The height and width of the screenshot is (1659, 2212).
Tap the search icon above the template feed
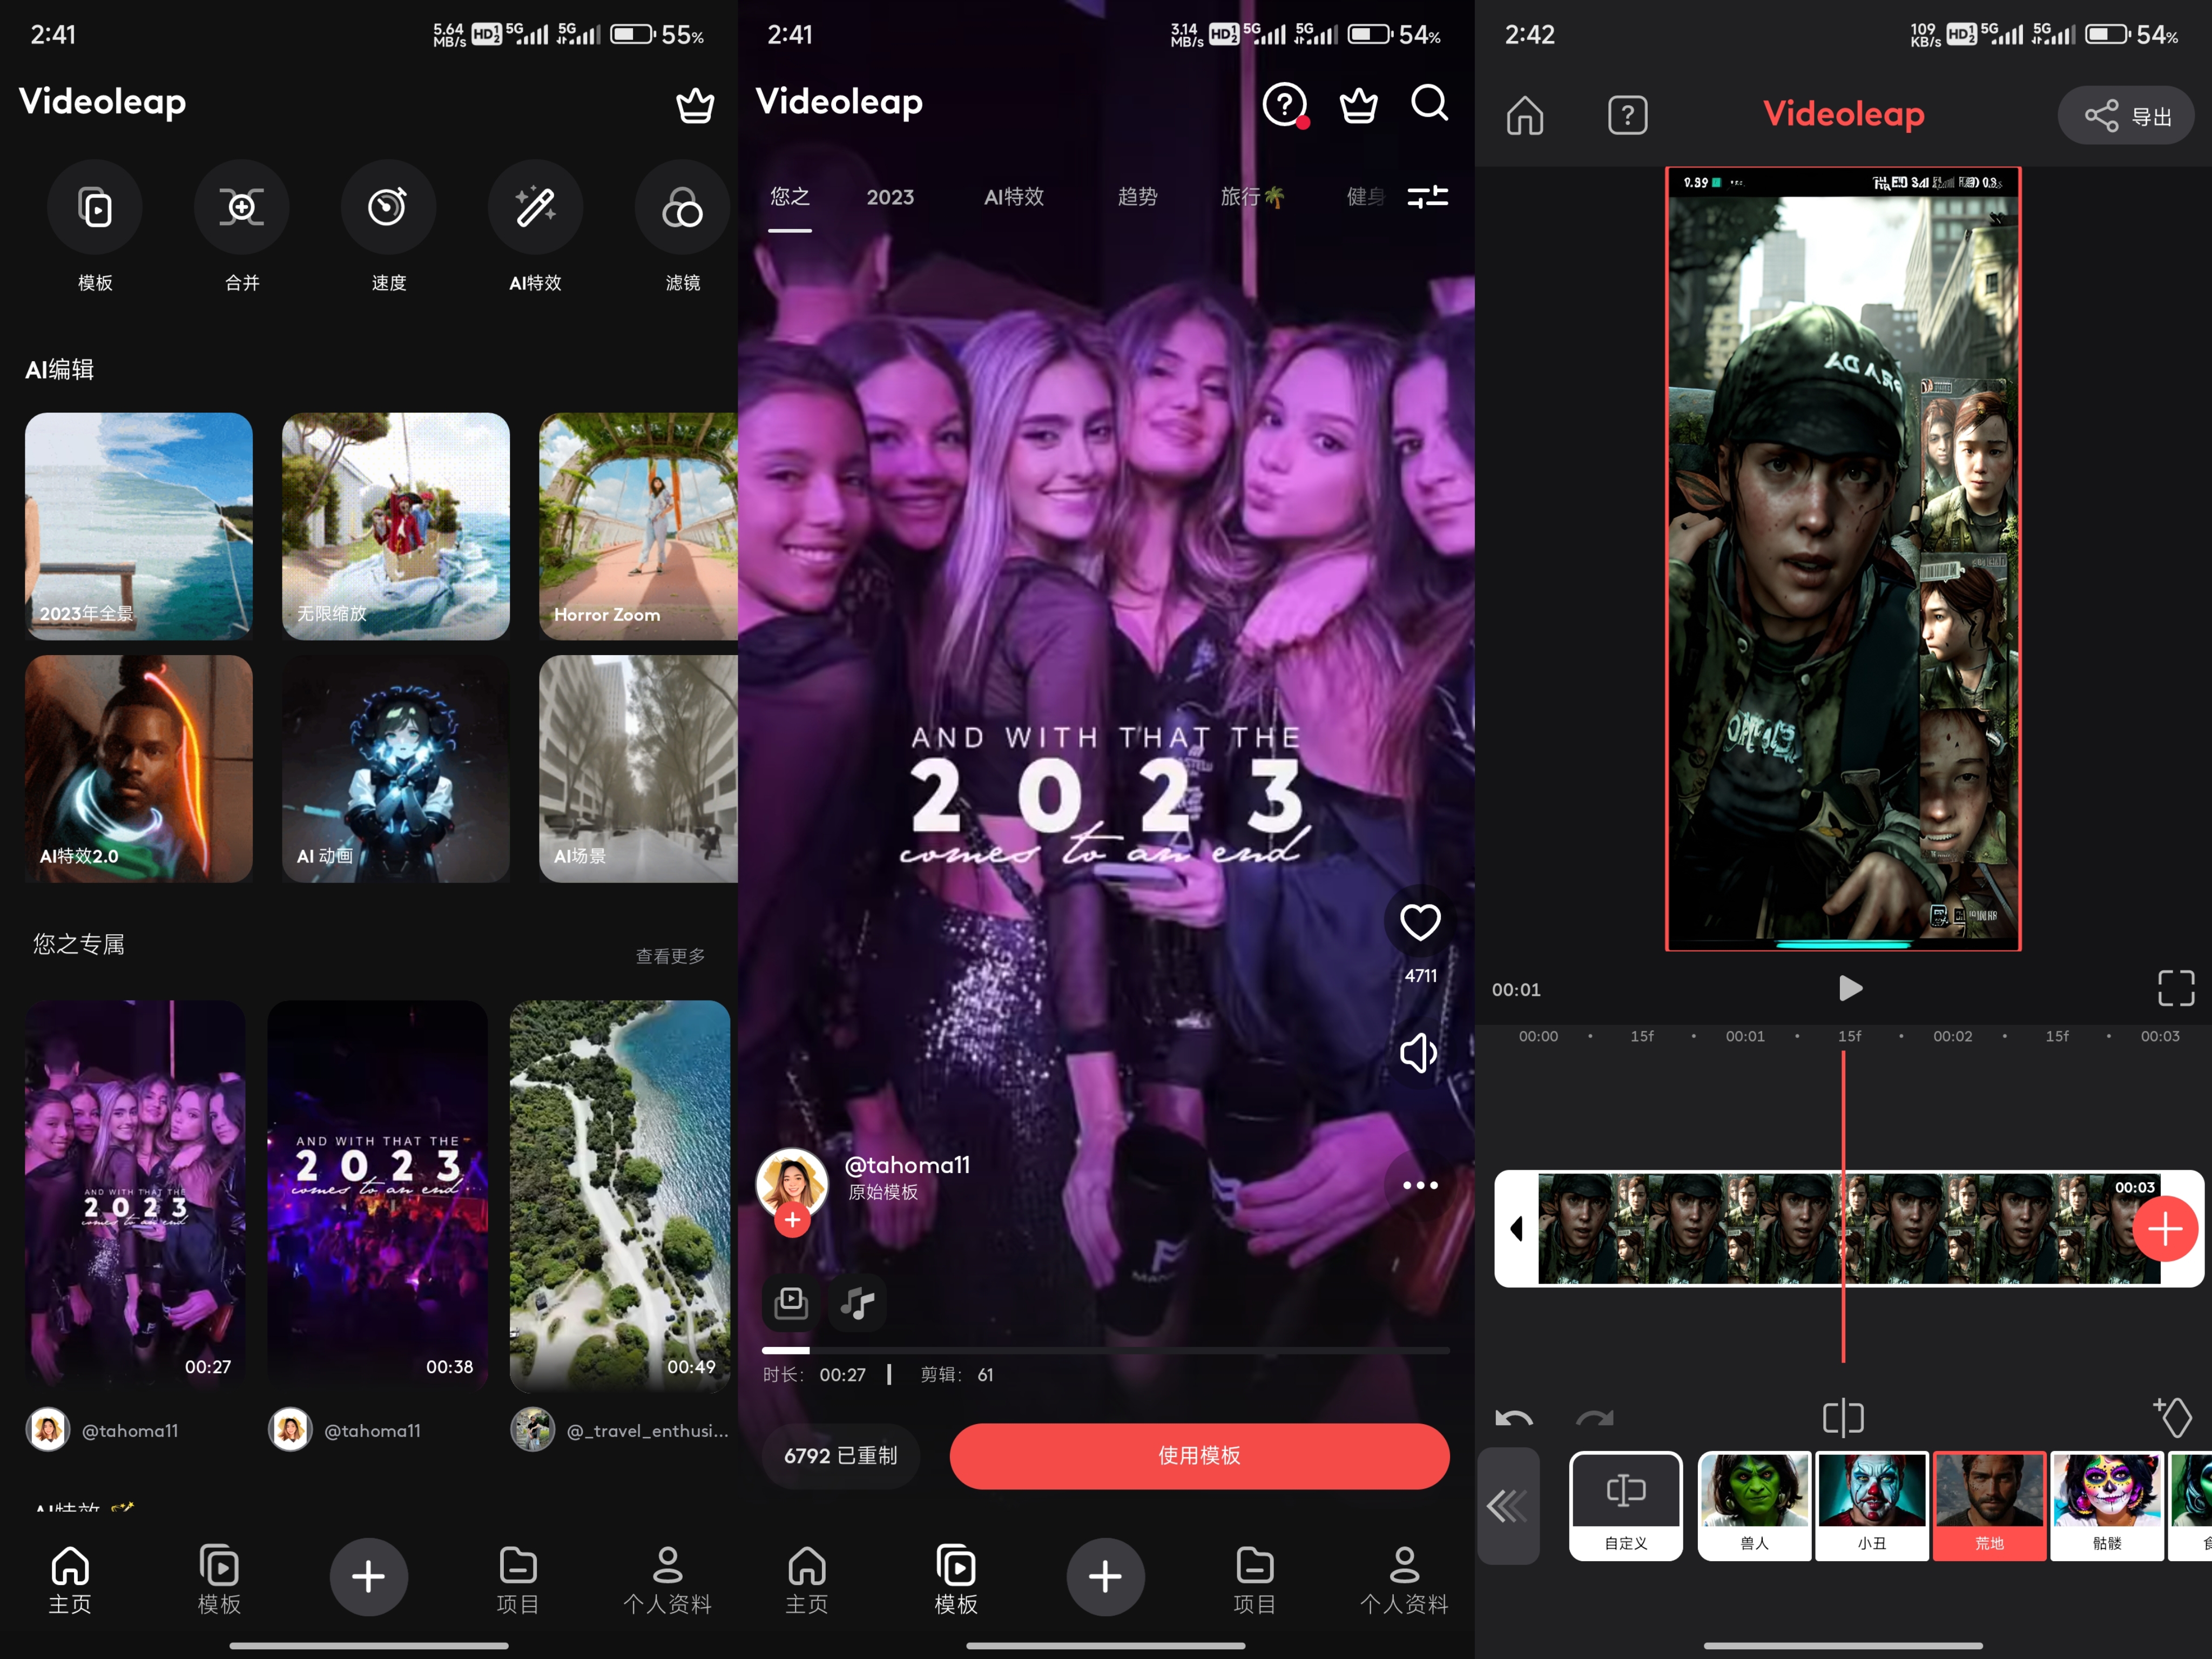coord(1430,104)
